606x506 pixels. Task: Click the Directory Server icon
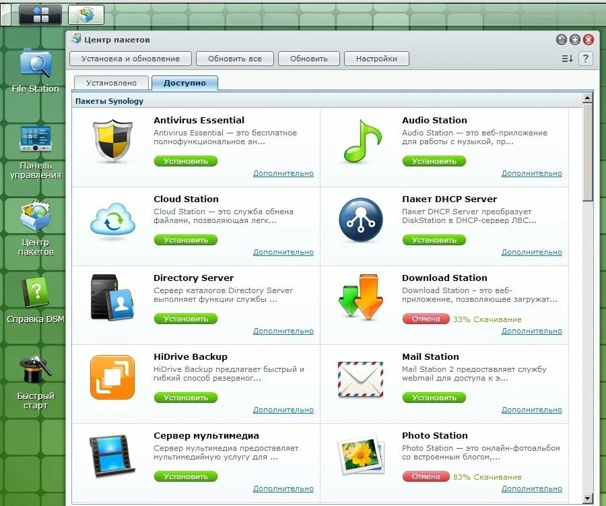click(112, 298)
